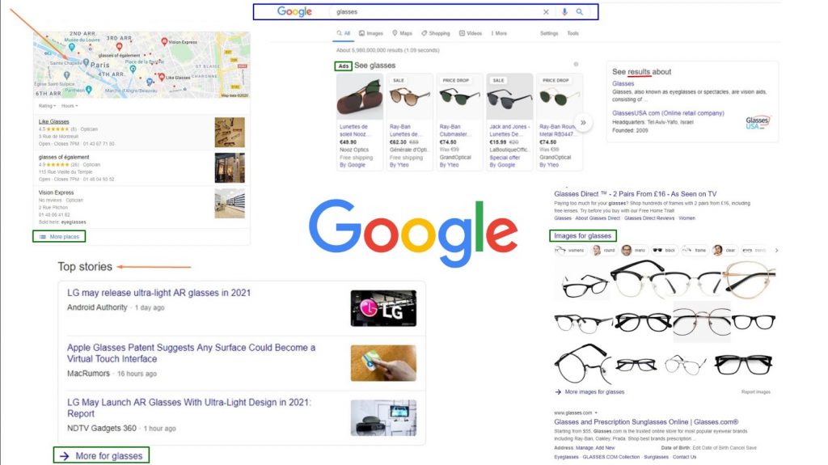Select the black image filter chip
This screenshot has width=828, height=465.
[x=665, y=250]
